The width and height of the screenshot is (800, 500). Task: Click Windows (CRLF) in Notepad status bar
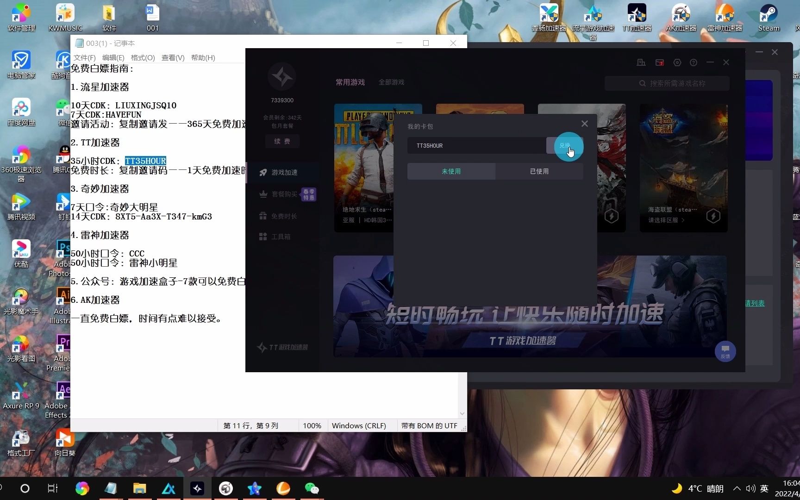pyautogui.click(x=359, y=426)
